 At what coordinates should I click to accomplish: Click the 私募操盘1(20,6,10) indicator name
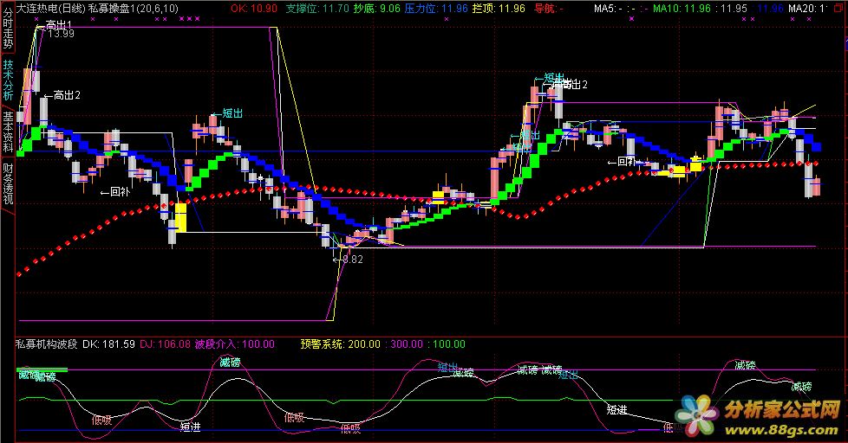click(x=134, y=8)
